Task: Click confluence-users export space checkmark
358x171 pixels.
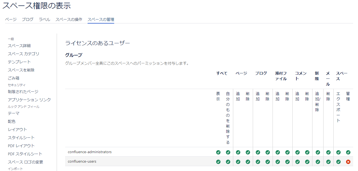Action: (338, 162)
